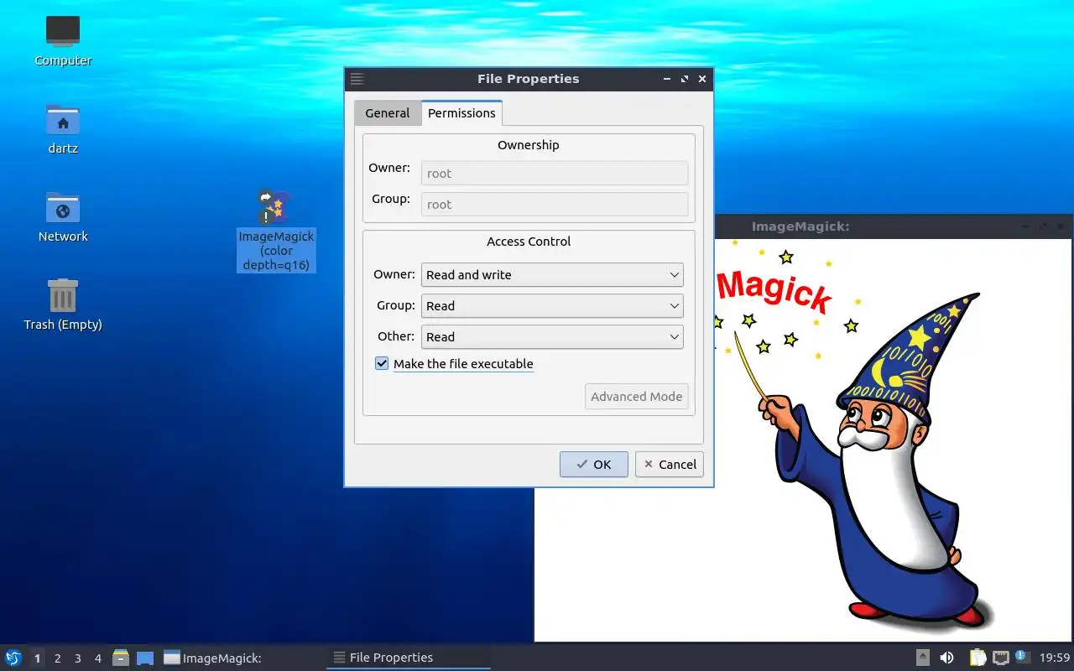Open the update notification tray icon
Image resolution: width=1074 pixels, height=671 pixels.
tap(1023, 657)
